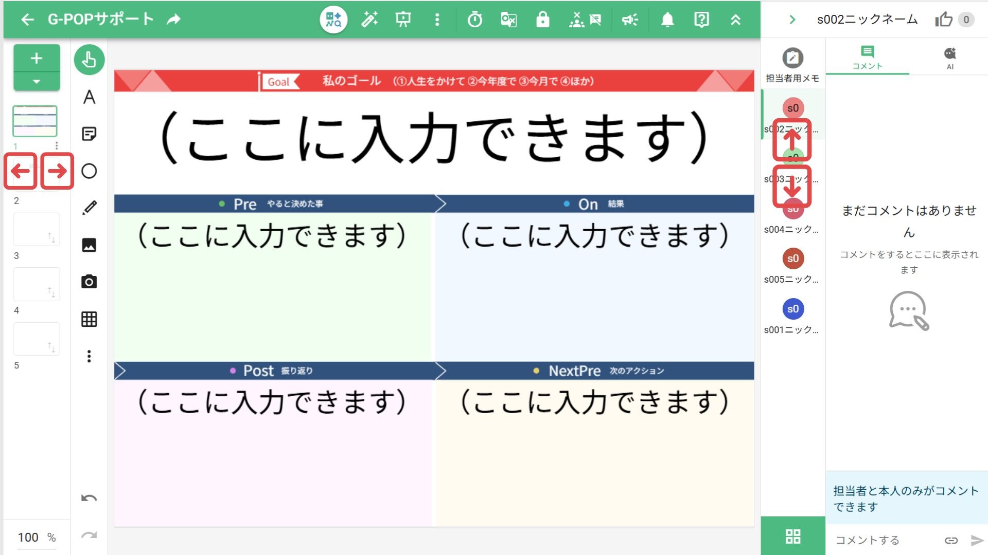Select page 3 thumbnail
The width and height of the screenshot is (988, 555).
(36, 229)
